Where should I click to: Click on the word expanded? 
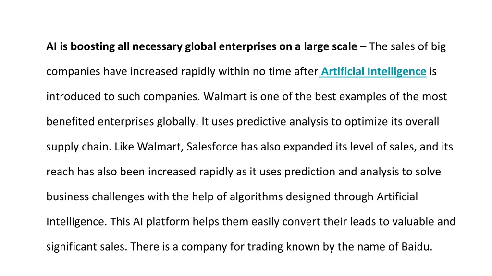click(308, 147)
